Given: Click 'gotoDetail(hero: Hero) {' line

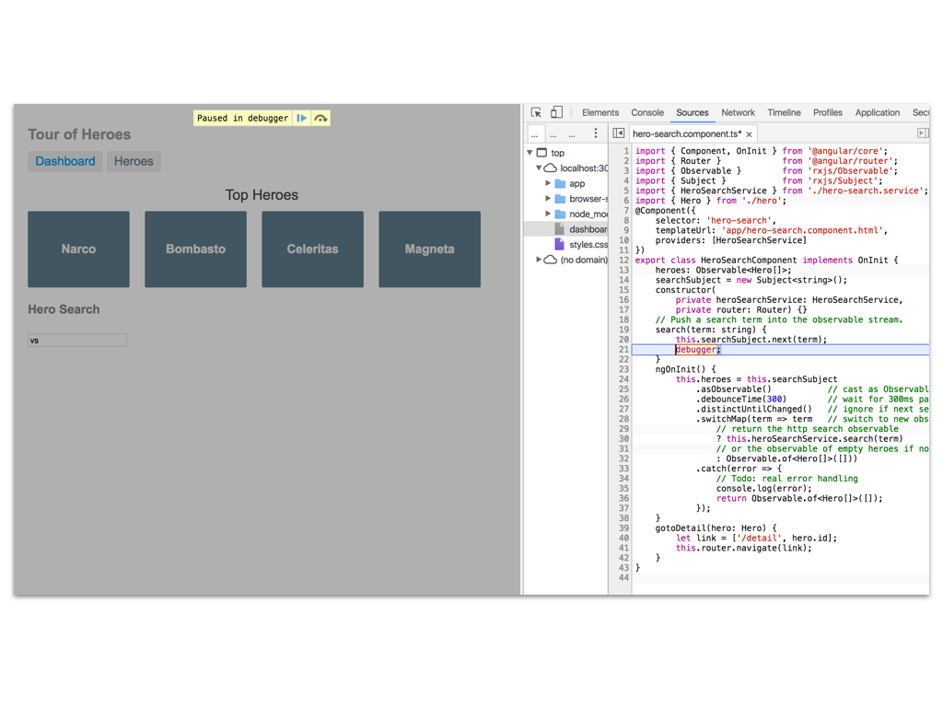Looking at the screenshot, I should (716, 527).
